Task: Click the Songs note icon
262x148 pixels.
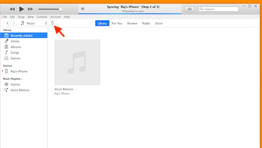Action: [x=7, y=52]
